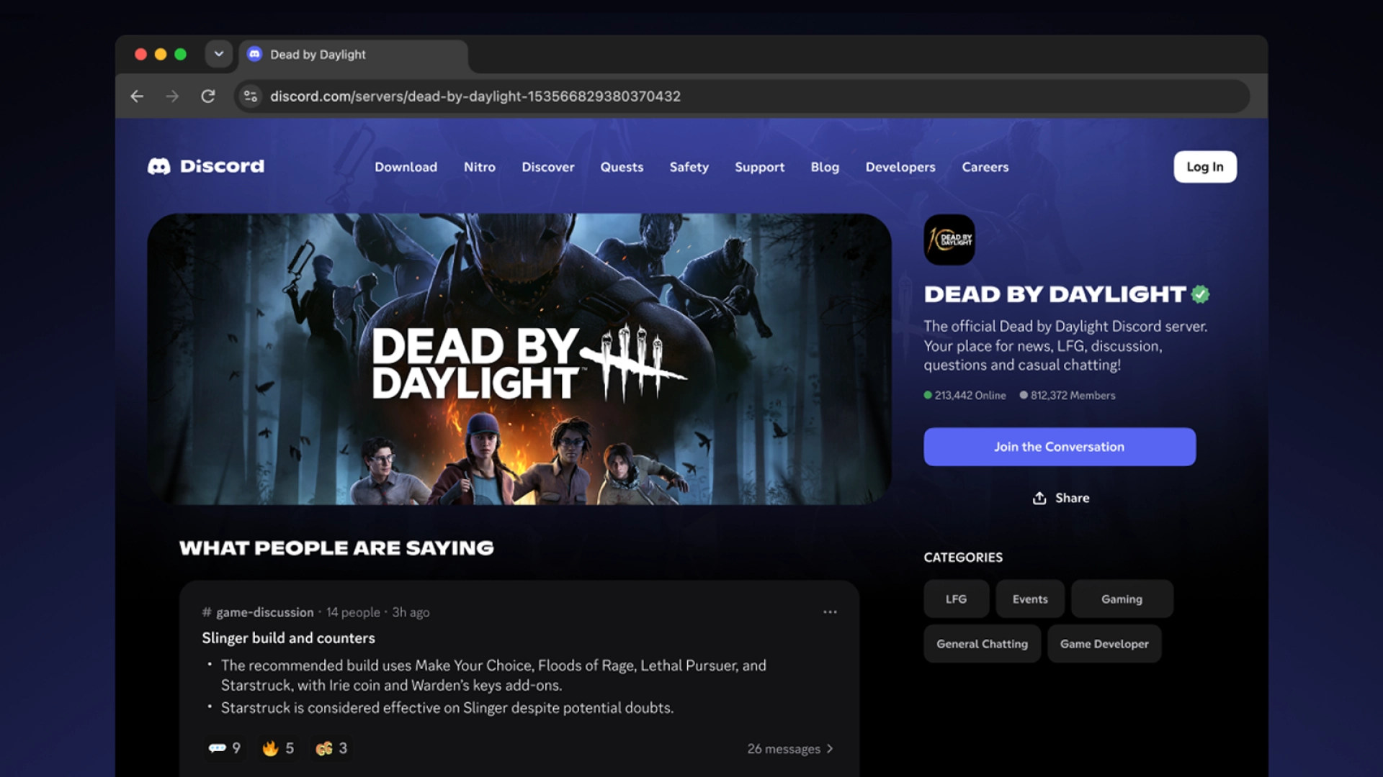Image resolution: width=1383 pixels, height=777 pixels.
Task: Select the Dead by Daylight browser tab
Action: (353, 55)
